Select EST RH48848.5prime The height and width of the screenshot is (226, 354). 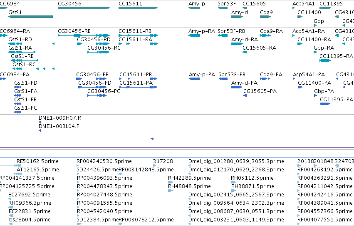pyautogui.click(x=189, y=186)
